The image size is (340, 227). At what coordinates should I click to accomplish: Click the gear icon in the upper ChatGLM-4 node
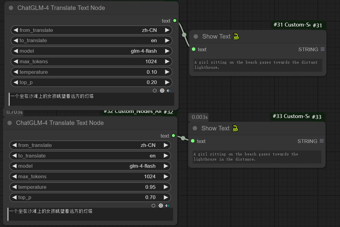(x=162, y=91)
